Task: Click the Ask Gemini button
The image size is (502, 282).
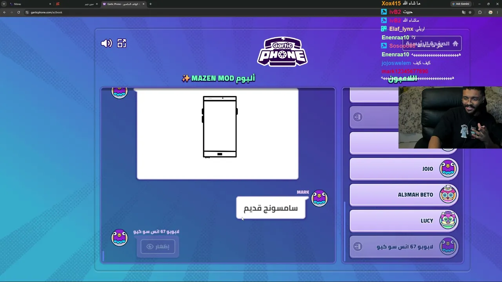Action: pyautogui.click(x=461, y=4)
